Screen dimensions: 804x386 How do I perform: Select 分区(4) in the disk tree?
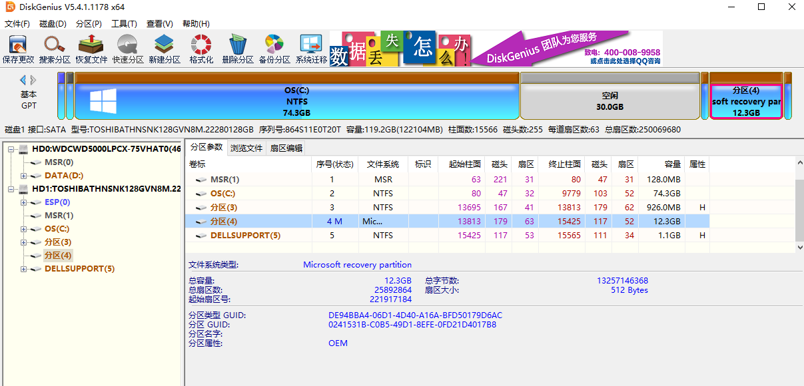point(58,256)
